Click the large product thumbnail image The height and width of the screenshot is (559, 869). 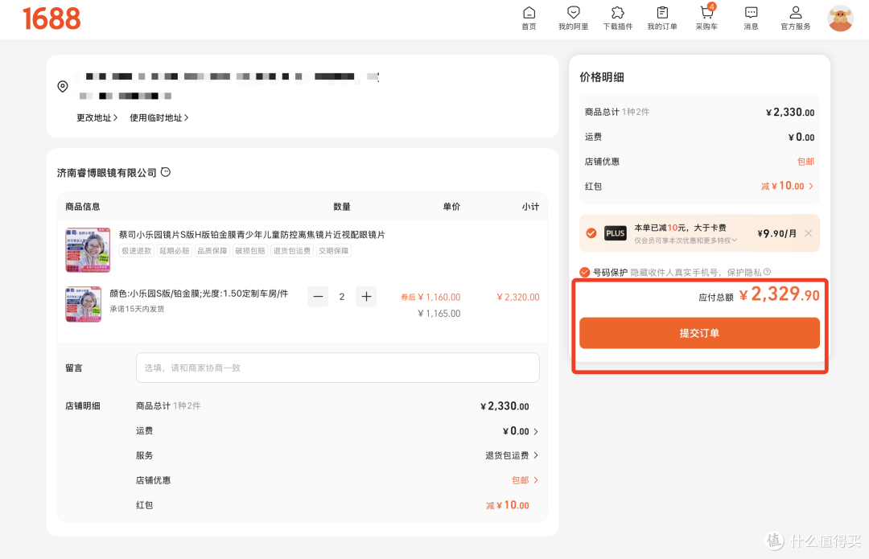(88, 250)
